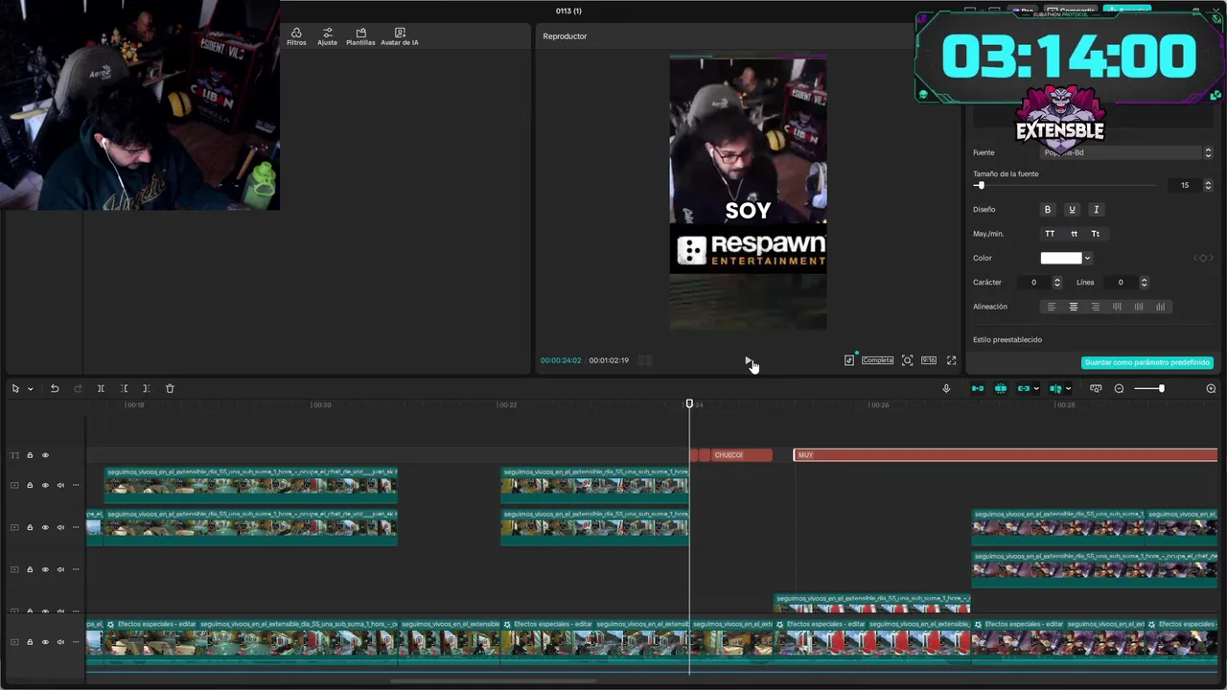Add a color keyframe diamond

click(x=1202, y=258)
